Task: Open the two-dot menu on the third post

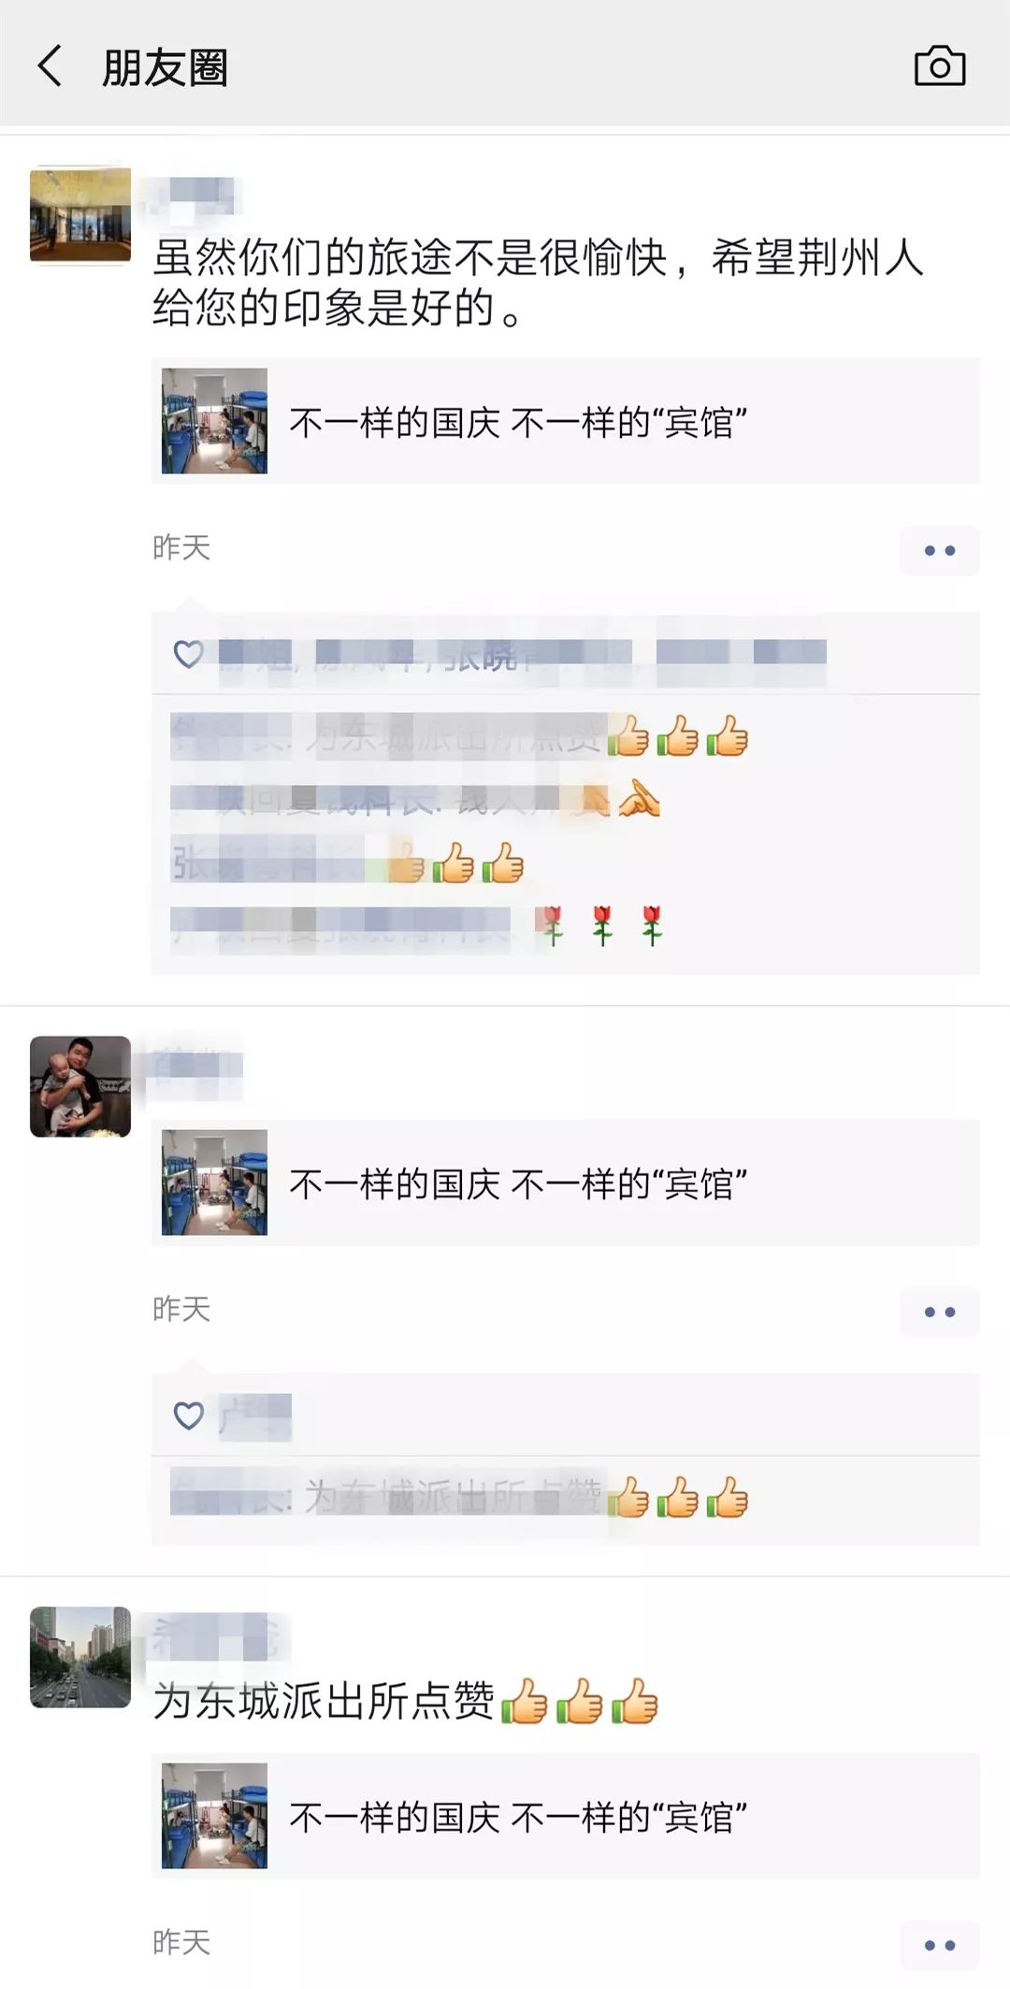Action: [x=939, y=1945]
